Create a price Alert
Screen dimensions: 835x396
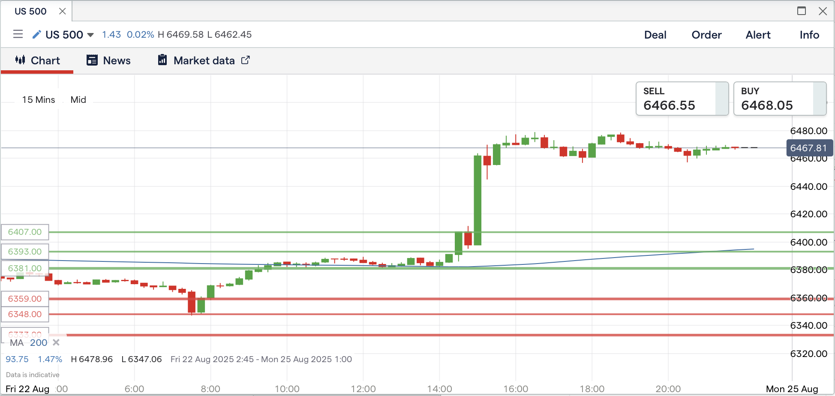point(758,35)
